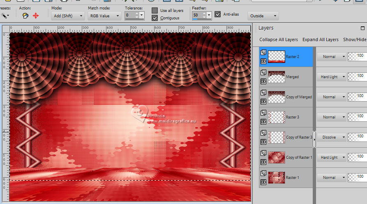Viewport: 367px width, 204px height.
Task: Click the Show/Hide layers button
Action: pos(355,39)
